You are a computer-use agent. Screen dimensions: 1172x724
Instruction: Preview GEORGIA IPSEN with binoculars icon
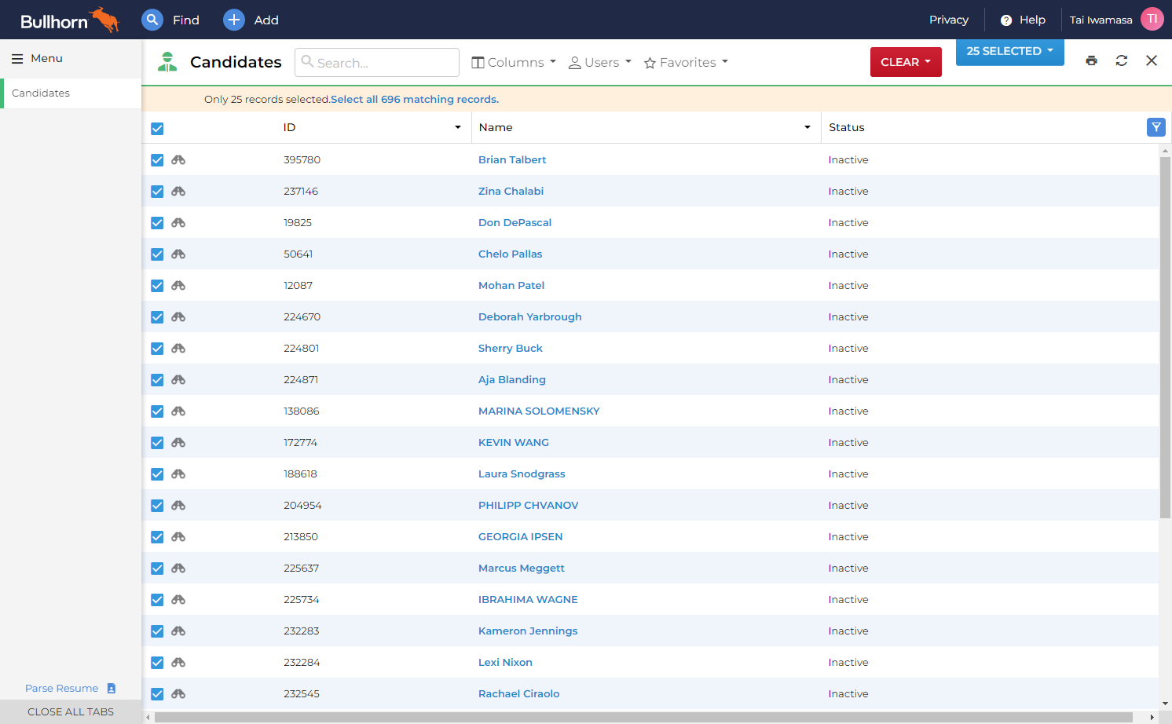(178, 536)
